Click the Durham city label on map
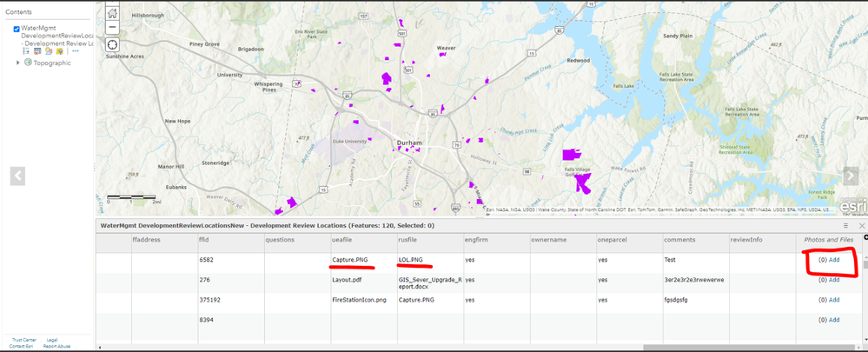The height and width of the screenshot is (352, 868). (x=409, y=143)
